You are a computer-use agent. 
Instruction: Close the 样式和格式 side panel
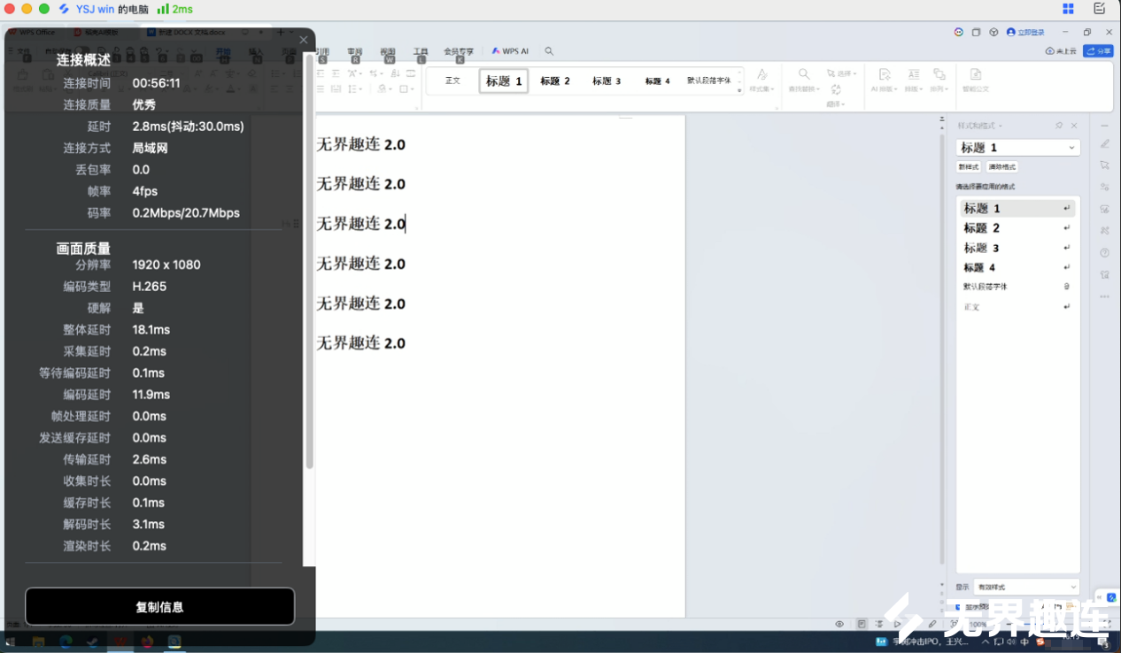tap(1074, 126)
